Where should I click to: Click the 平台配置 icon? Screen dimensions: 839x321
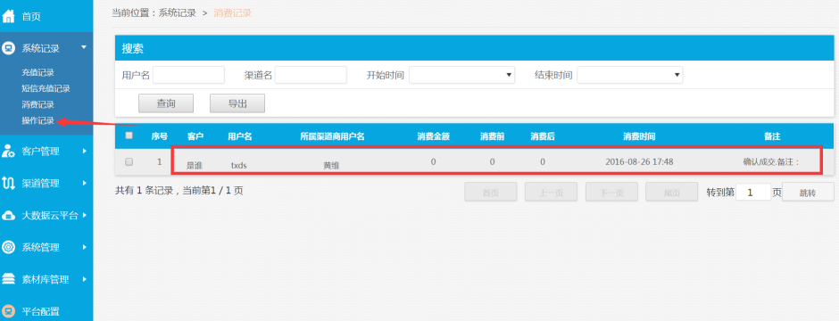point(9,311)
